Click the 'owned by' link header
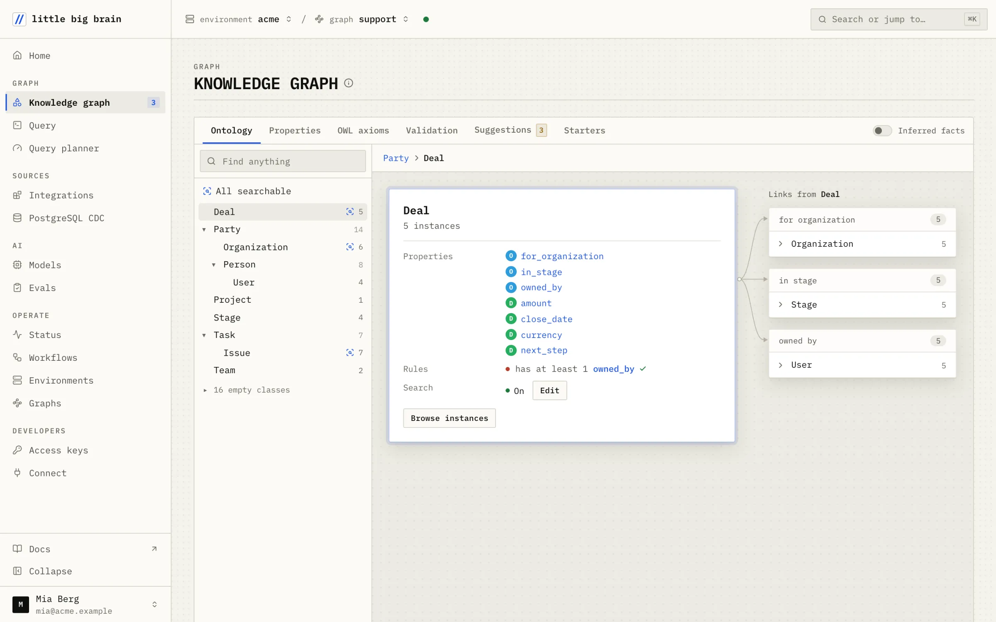This screenshot has width=996, height=622. click(x=862, y=341)
